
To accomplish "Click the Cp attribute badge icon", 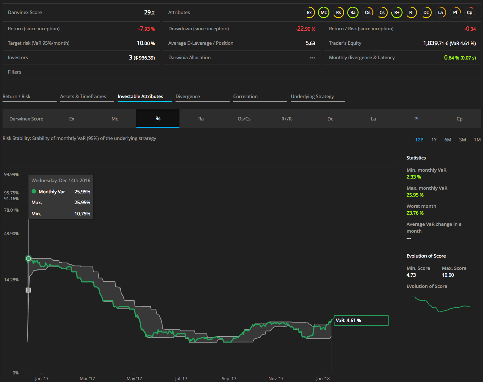I will pos(470,12).
